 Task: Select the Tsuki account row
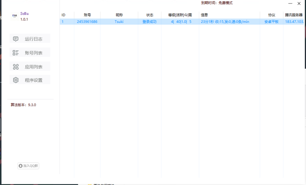[182, 22]
